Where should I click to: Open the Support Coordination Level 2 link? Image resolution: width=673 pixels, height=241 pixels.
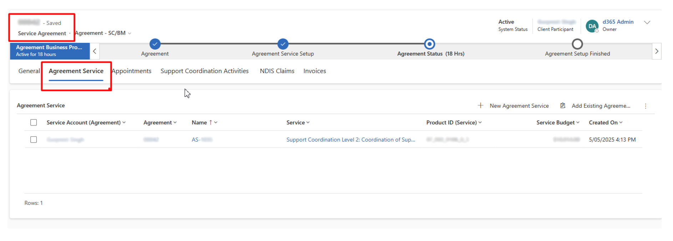tap(350, 139)
